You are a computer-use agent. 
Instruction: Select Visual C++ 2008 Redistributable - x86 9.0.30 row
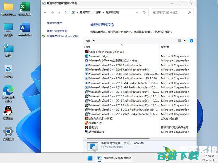[122, 78]
